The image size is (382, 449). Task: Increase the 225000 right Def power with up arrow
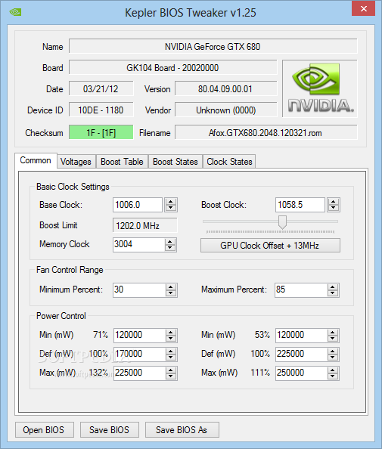[333, 351]
